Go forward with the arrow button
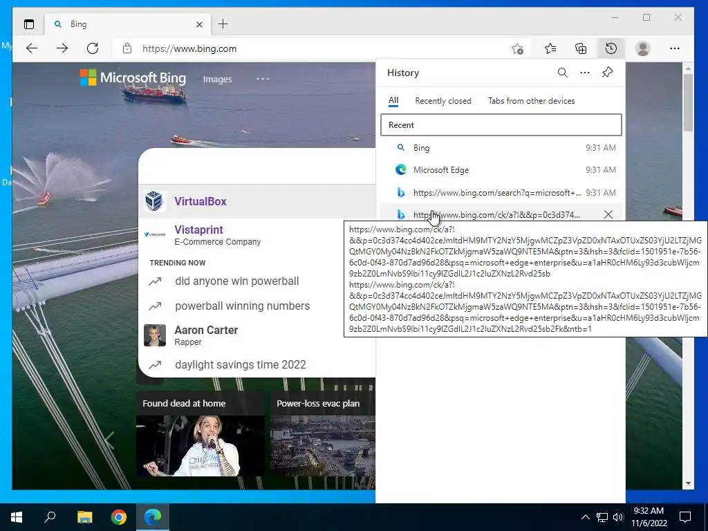 tap(62, 48)
